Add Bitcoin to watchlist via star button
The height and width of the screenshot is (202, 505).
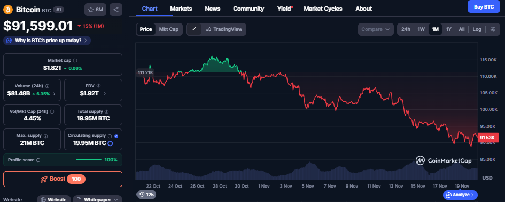pos(95,10)
